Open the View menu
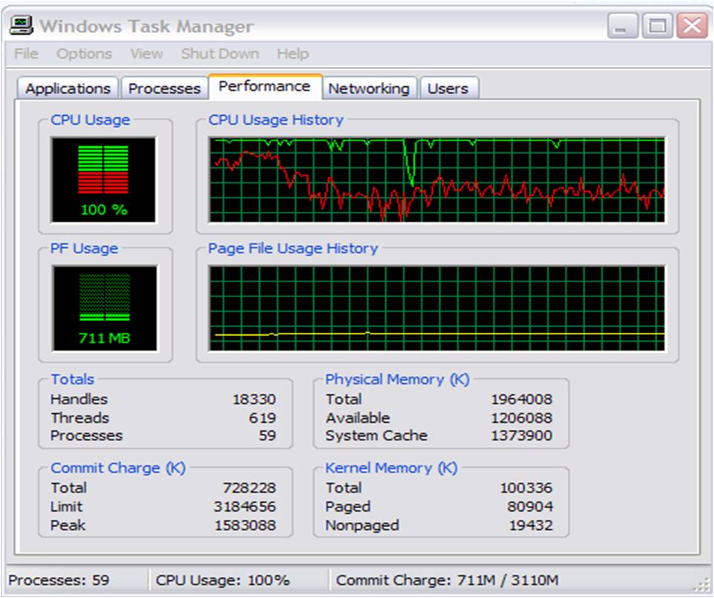The image size is (714, 598). click(x=147, y=53)
